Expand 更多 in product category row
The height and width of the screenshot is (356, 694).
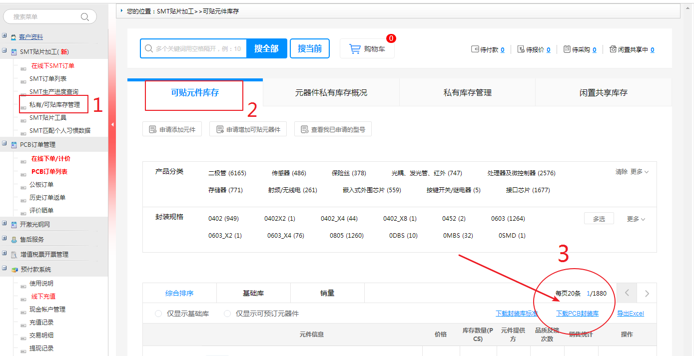[x=640, y=172]
